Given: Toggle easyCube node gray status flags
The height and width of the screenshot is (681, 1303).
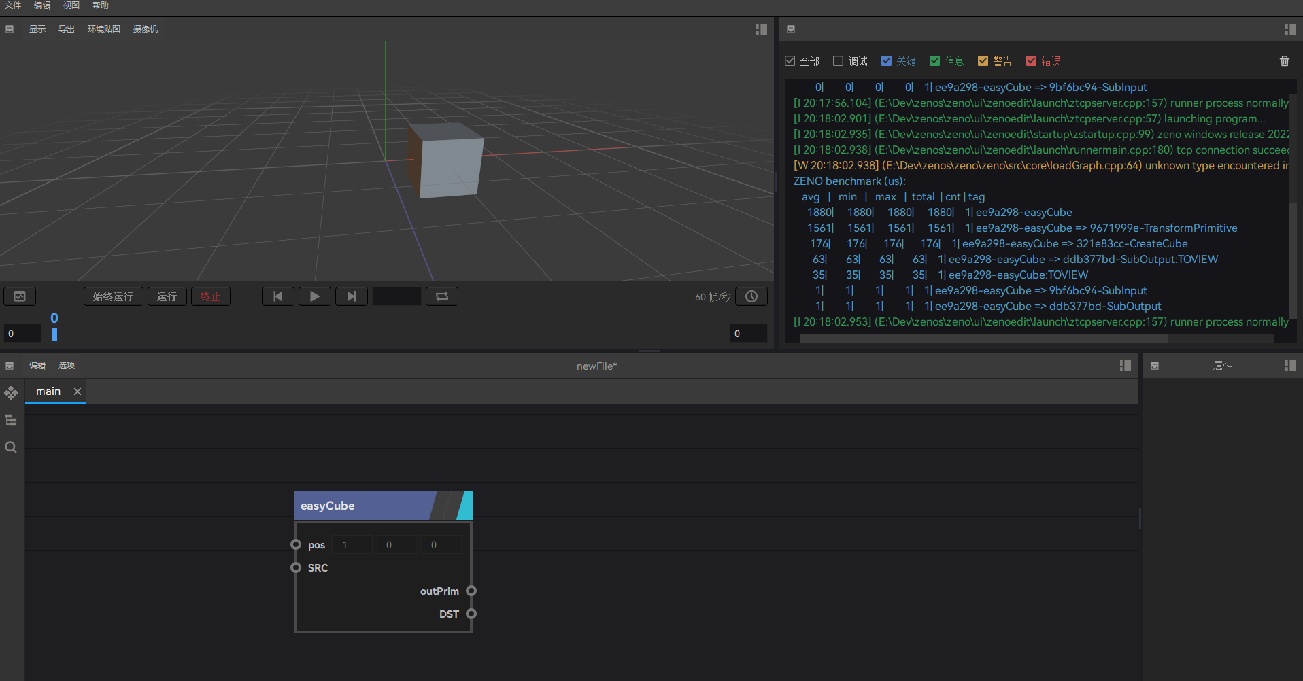Looking at the screenshot, I should pyautogui.click(x=447, y=506).
